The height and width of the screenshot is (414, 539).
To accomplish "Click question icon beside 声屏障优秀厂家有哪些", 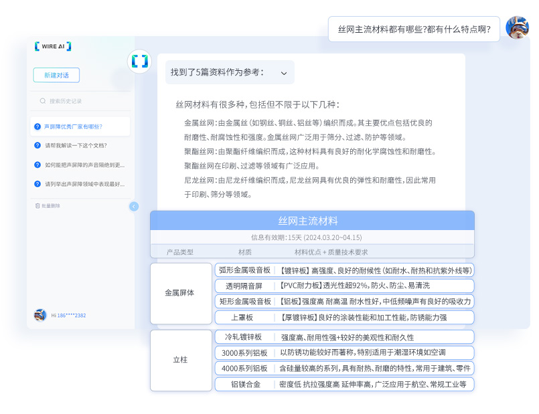I will [37, 126].
